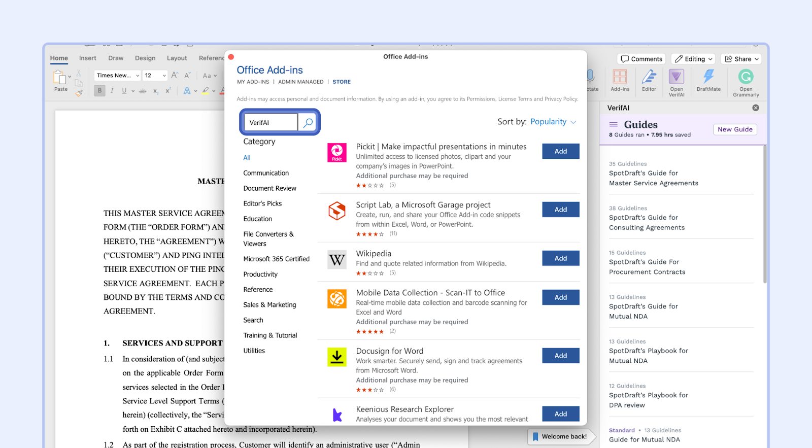The height and width of the screenshot is (448, 812).
Task: Click the VerifAI search input field
Action: (271, 122)
